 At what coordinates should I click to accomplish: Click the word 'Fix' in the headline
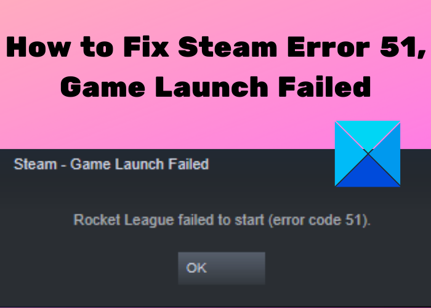(147, 47)
